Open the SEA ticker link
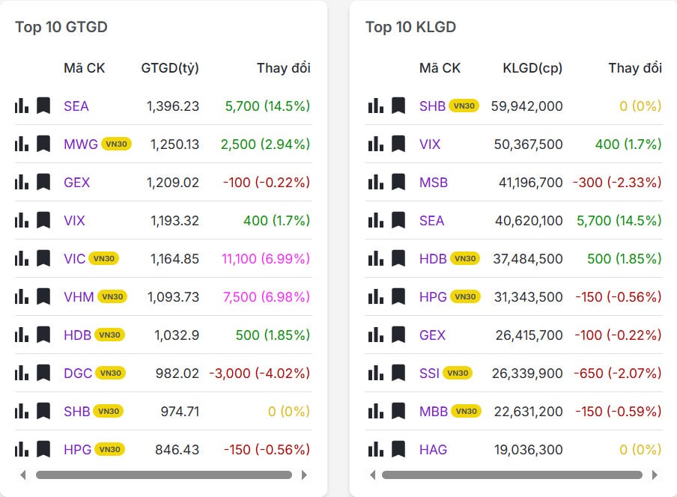Image resolution: width=677 pixels, height=497 pixels. tap(76, 106)
